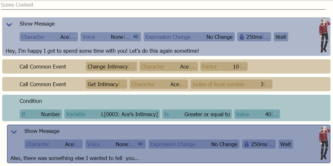Select variable L[0003: Ace's Intimacy]
The image size is (333, 166).
click(x=112, y=114)
